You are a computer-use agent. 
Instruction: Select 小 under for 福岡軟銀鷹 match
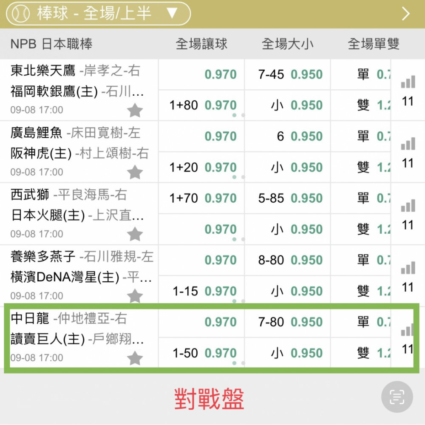(288, 105)
